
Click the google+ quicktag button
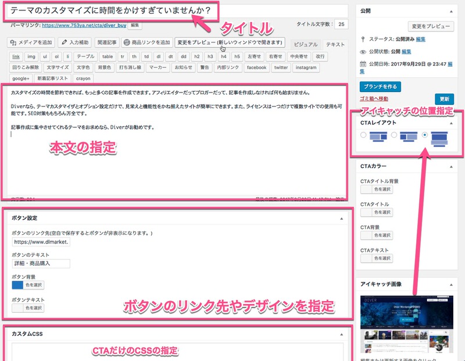pyautogui.click(x=21, y=78)
